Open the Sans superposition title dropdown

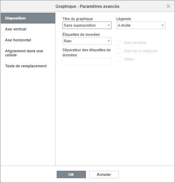87,25
